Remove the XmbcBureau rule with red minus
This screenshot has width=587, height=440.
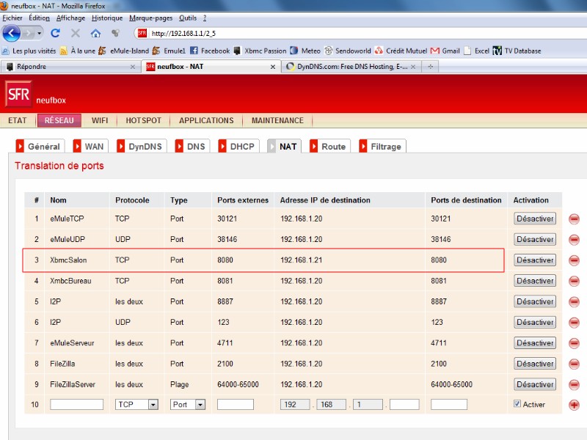click(574, 281)
